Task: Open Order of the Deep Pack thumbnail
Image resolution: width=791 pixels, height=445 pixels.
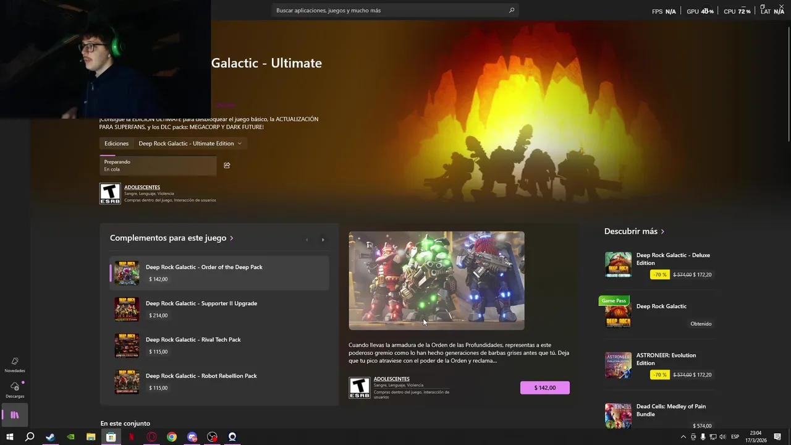Action: (127, 273)
